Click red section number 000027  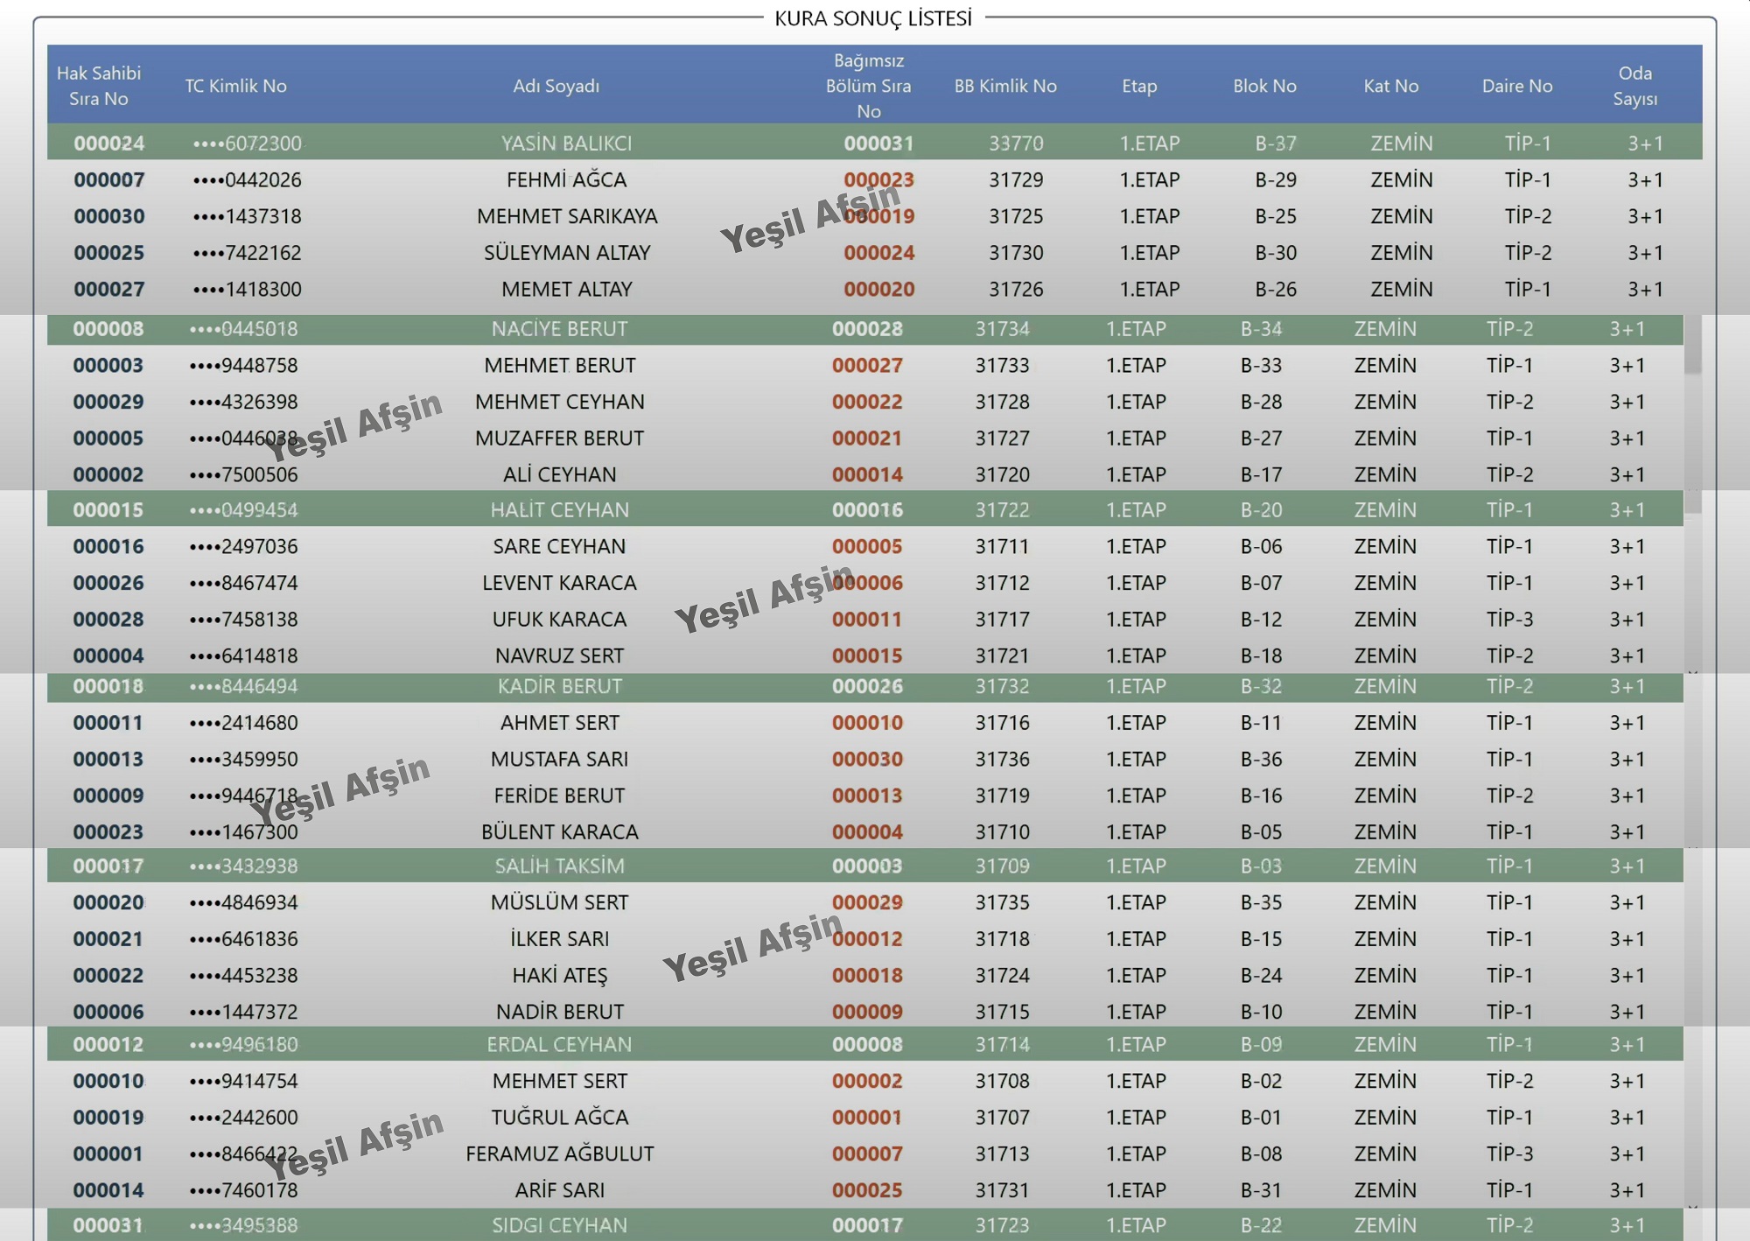coord(867,365)
